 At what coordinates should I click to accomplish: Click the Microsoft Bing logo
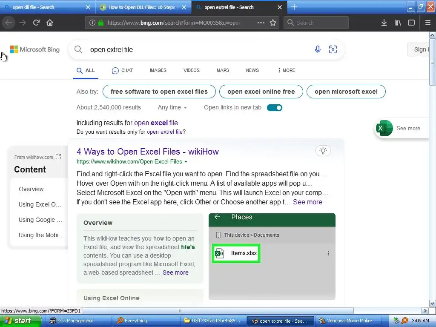pos(35,49)
